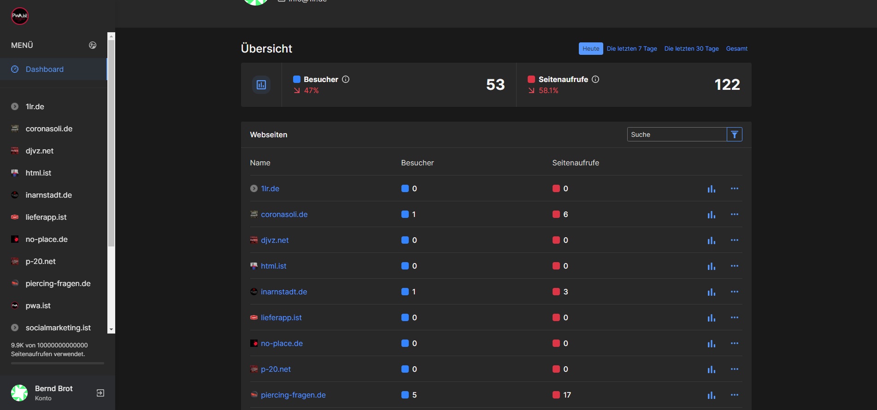Select the Heute time range
The width and height of the screenshot is (877, 410).
590,49
